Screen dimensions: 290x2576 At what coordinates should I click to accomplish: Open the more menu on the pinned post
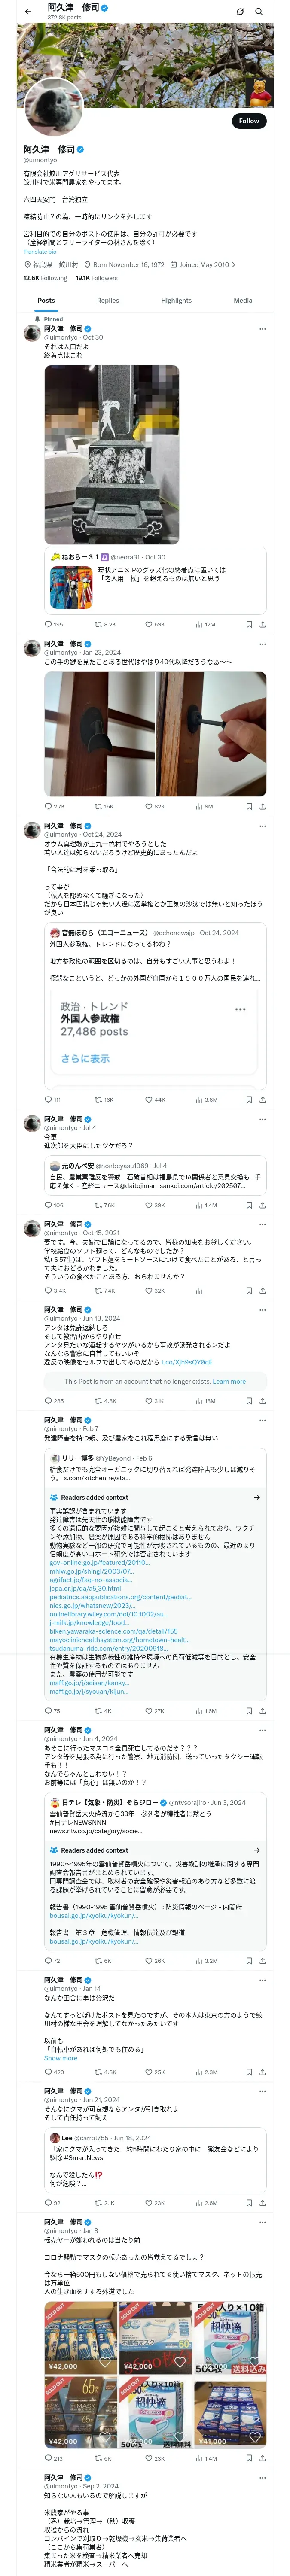pyautogui.click(x=262, y=329)
